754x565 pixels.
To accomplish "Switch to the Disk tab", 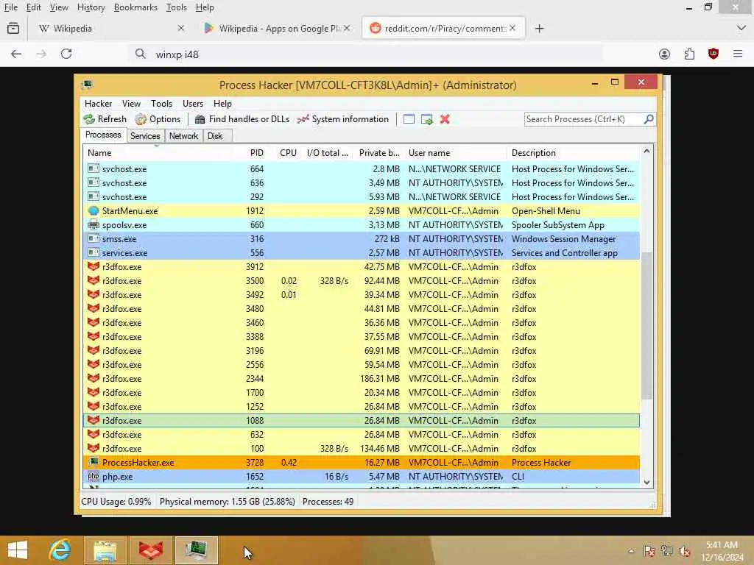I will click(215, 136).
